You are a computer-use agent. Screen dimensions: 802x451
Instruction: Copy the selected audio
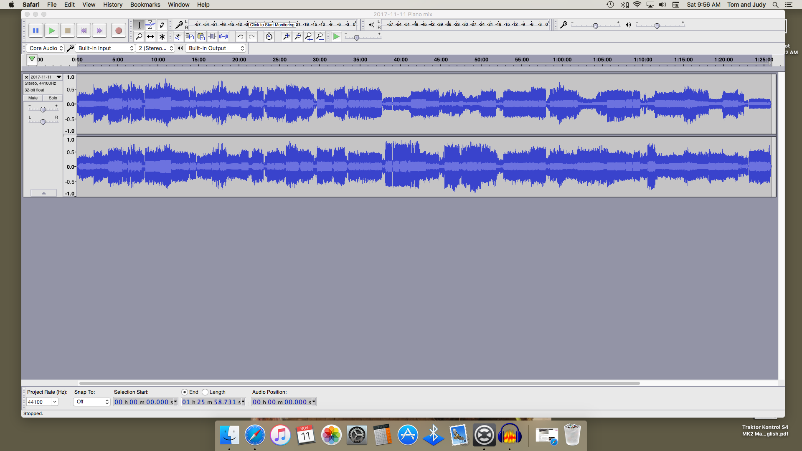point(190,37)
